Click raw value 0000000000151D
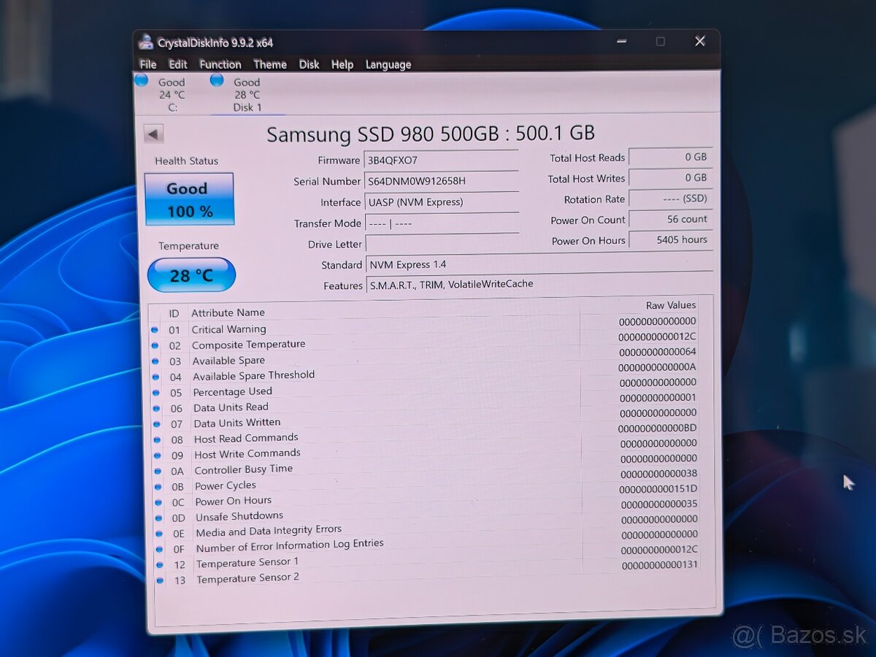Viewport: 876px width, 657px height. [658, 489]
